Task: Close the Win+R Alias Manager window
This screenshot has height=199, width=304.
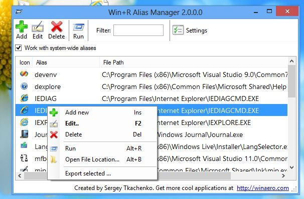Action: [x=287, y=11]
